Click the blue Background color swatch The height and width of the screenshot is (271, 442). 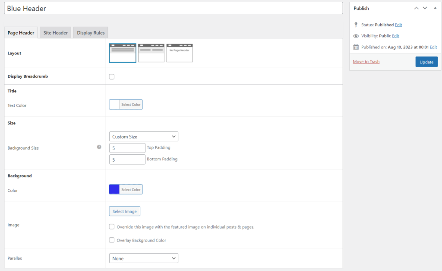click(x=114, y=189)
